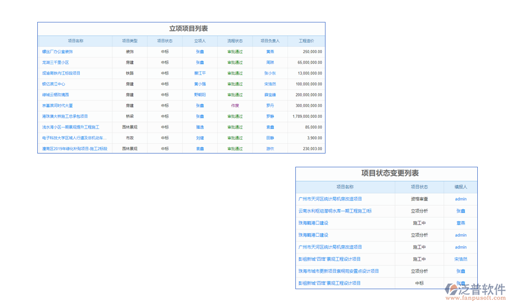Click project manager 张小东
The height and width of the screenshot is (306, 511).
coord(270,73)
